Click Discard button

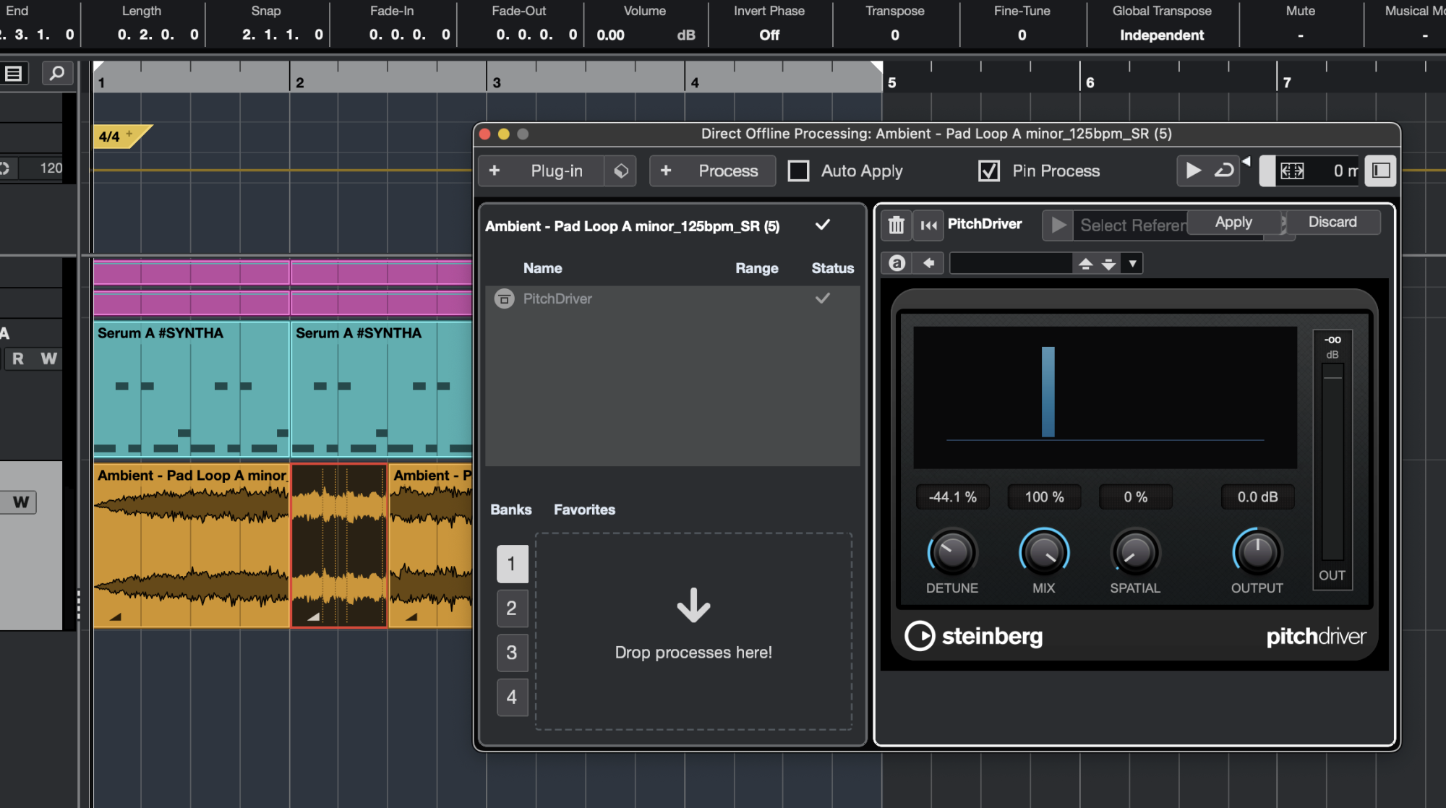1332,222
